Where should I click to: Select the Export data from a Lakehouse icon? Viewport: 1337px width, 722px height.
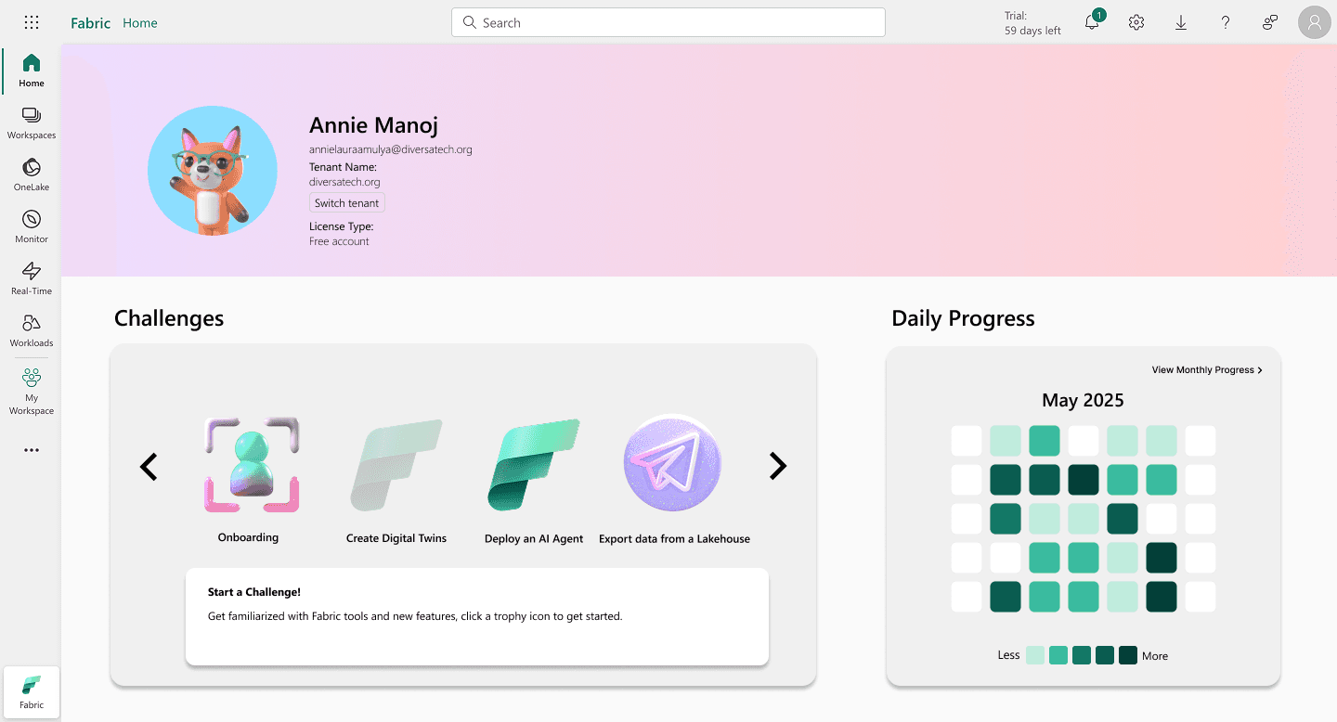(x=672, y=463)
